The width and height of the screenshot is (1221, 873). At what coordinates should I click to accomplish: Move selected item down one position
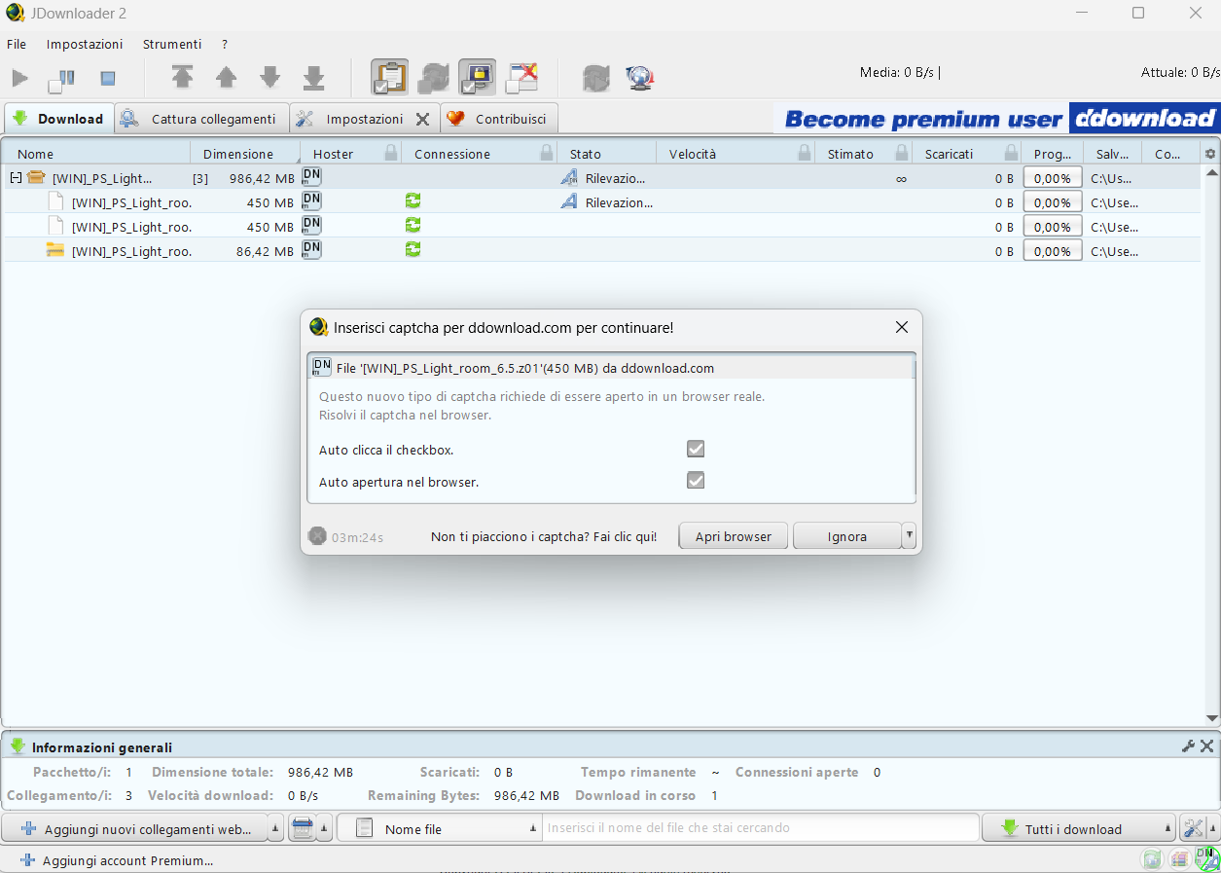270,78
